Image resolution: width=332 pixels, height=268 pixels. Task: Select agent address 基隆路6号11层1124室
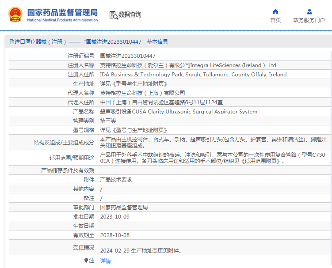tap(161, 102)
